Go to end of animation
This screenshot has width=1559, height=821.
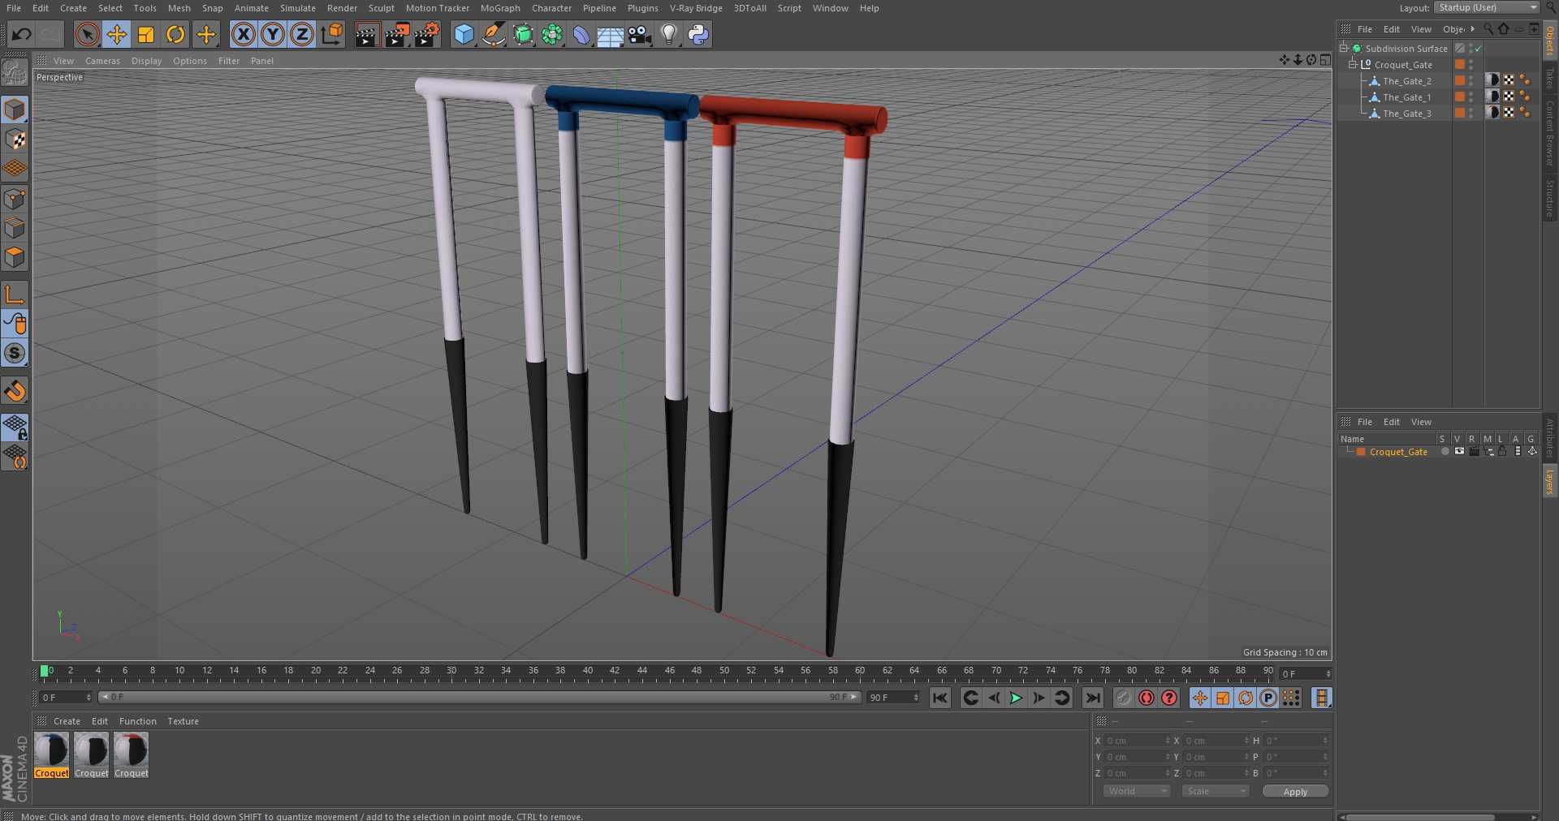[x=1093, y=698]
